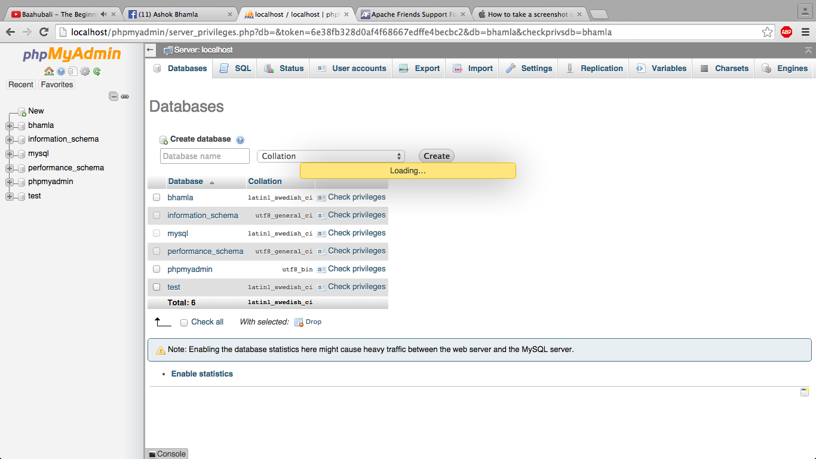The height and width of the screenshot is (459, 816).
Task: Expand the performance_schema tree node
Action: pyautogui.click(x=9, y=167)
